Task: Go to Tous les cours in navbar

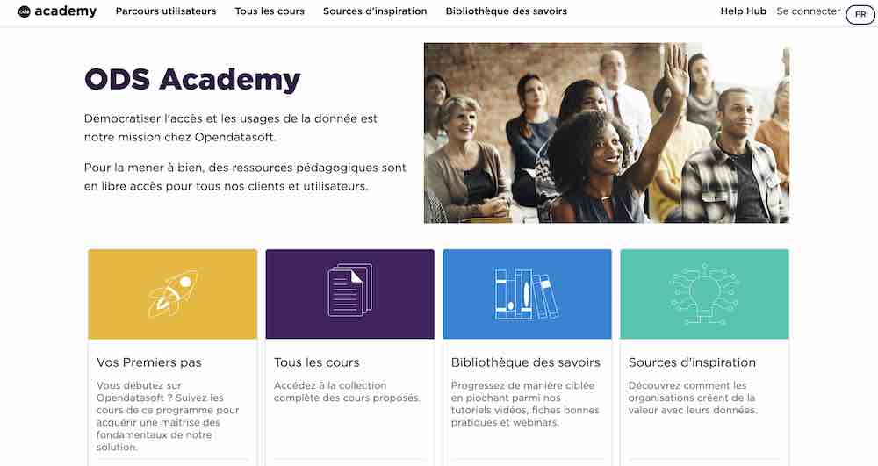Action: coord(270,11)
